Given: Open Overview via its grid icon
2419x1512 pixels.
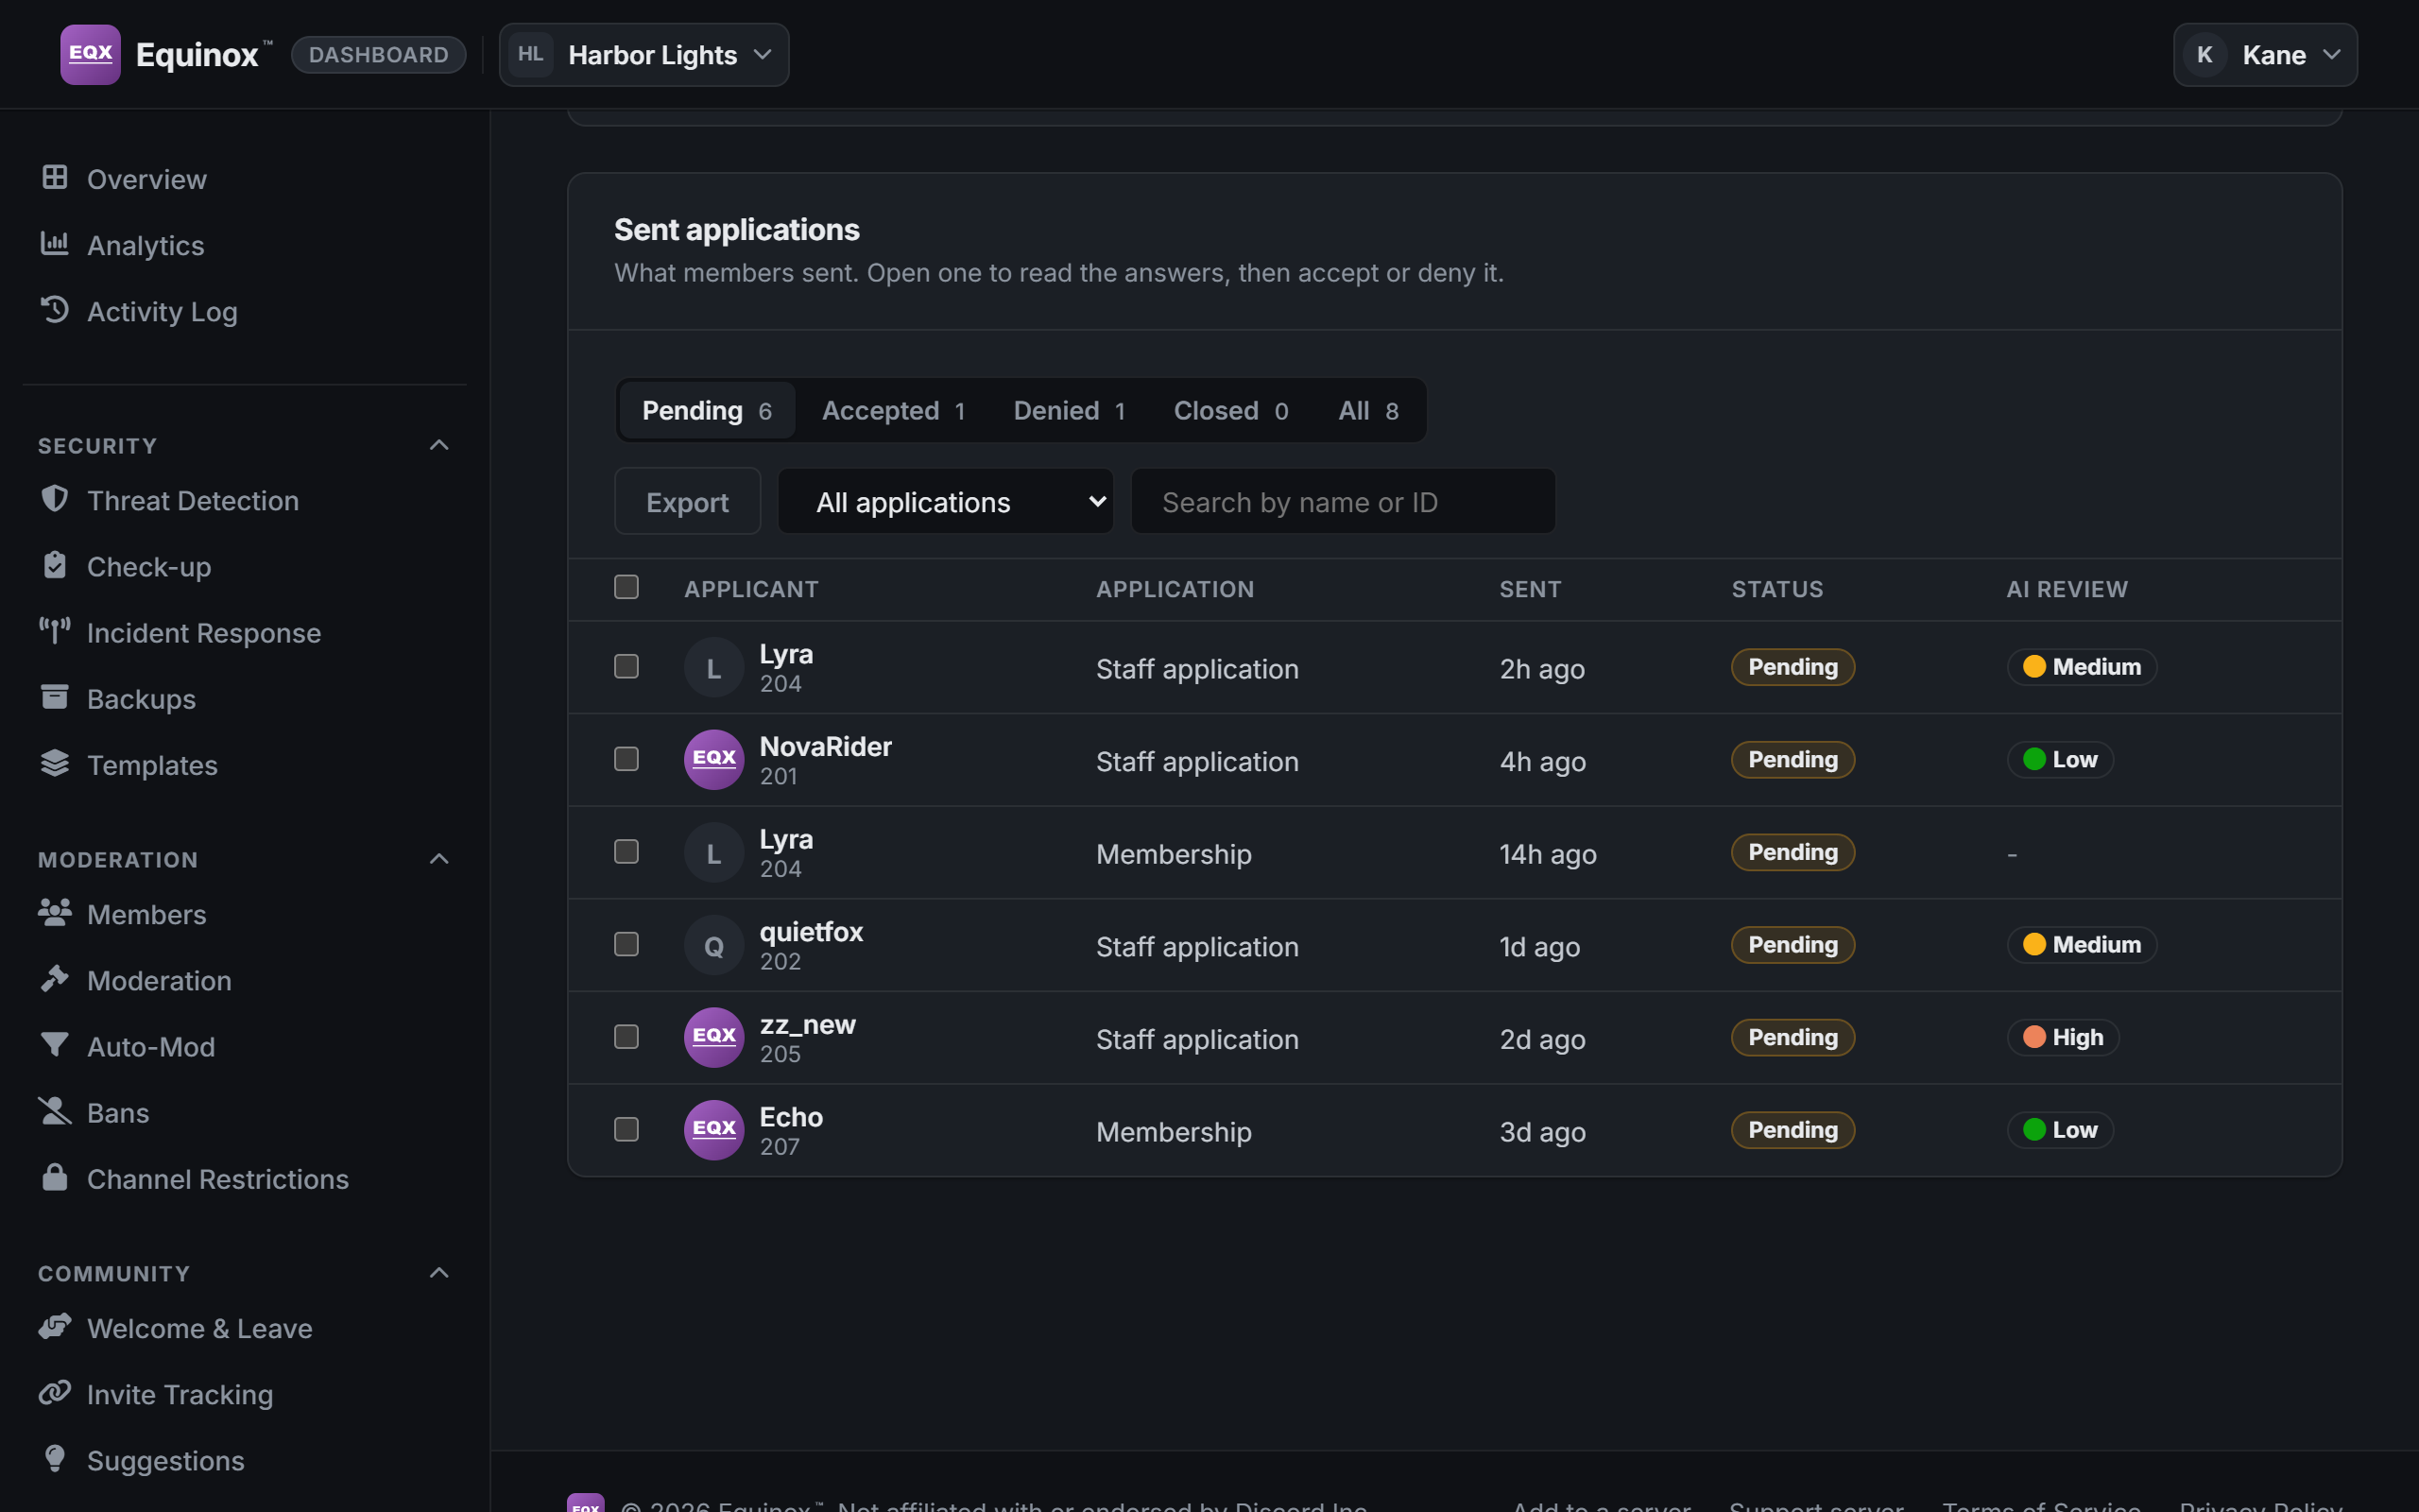Looking at the screenshot, I should click(x=55, y=177).
